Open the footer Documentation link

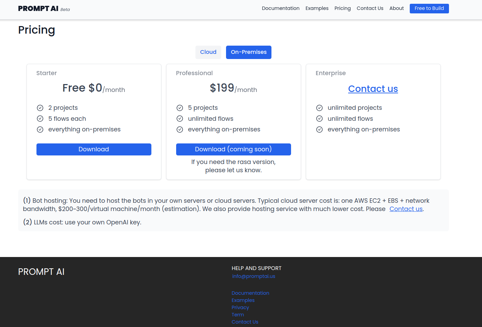250,293
